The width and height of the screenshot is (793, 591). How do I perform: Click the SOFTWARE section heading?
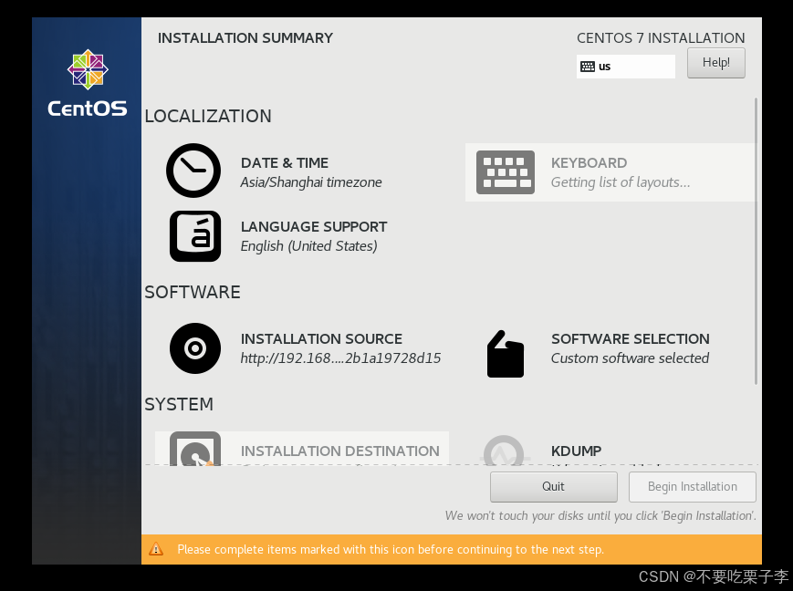193,292
